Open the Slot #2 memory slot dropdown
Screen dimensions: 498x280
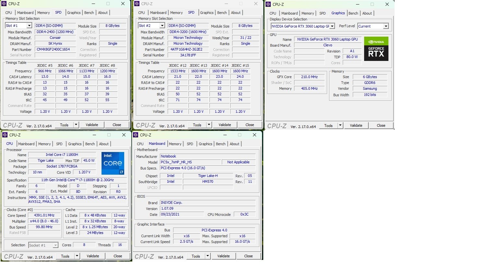tap(162, 26)
